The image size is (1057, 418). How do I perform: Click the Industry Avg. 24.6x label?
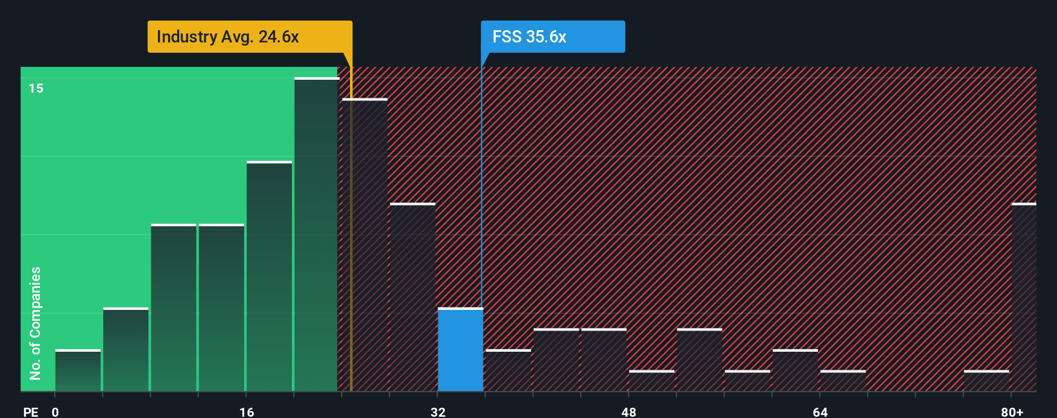point(250,37)
